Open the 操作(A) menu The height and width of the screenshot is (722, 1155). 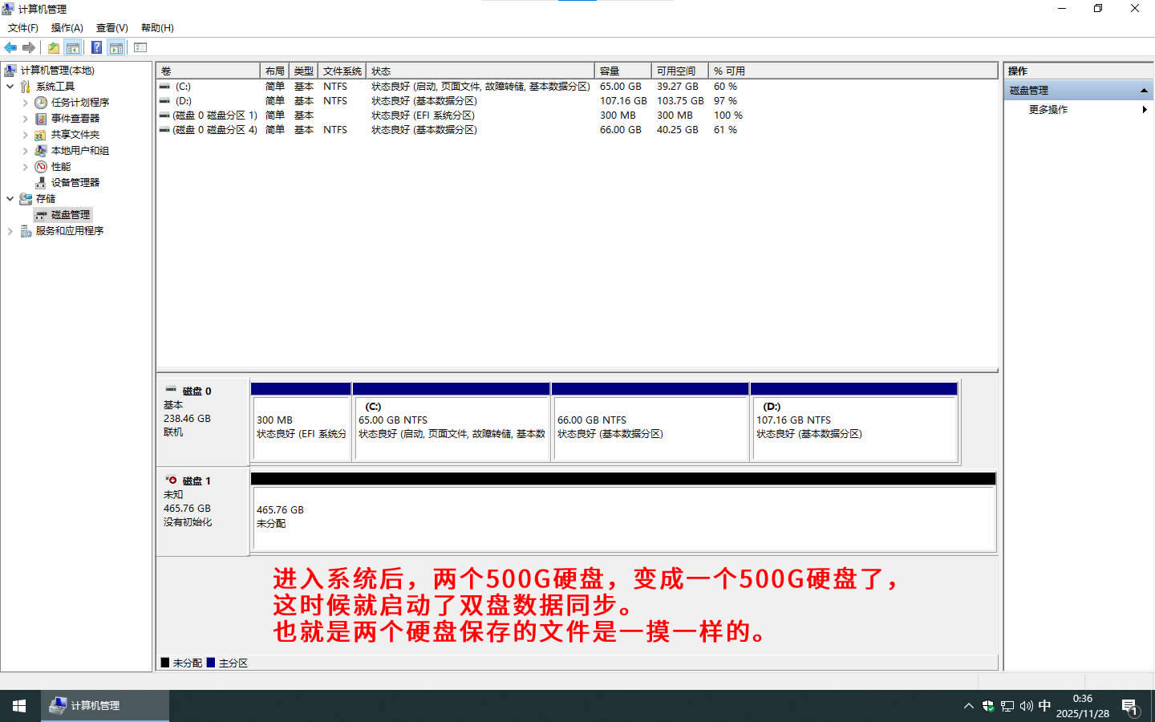pyautogui.click(x=67, y=27)
